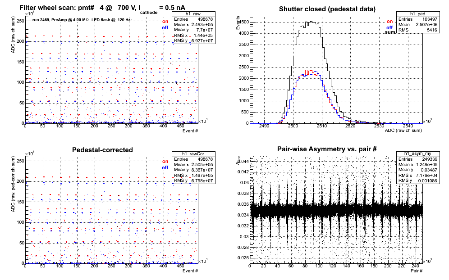This screenshot has width=449, height=280.
Task: Click the 'Pedestal-corrected' plot title
Action: [102, 150]
